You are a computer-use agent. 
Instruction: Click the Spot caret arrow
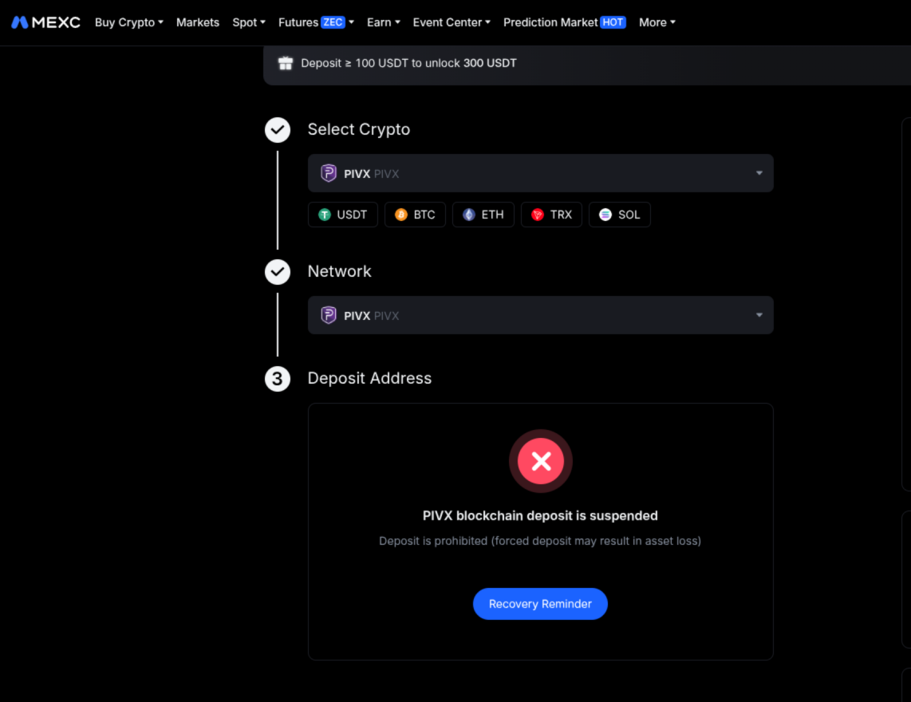(x=262, y=22)
